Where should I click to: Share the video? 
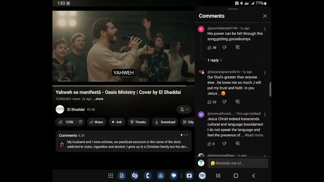96,122
